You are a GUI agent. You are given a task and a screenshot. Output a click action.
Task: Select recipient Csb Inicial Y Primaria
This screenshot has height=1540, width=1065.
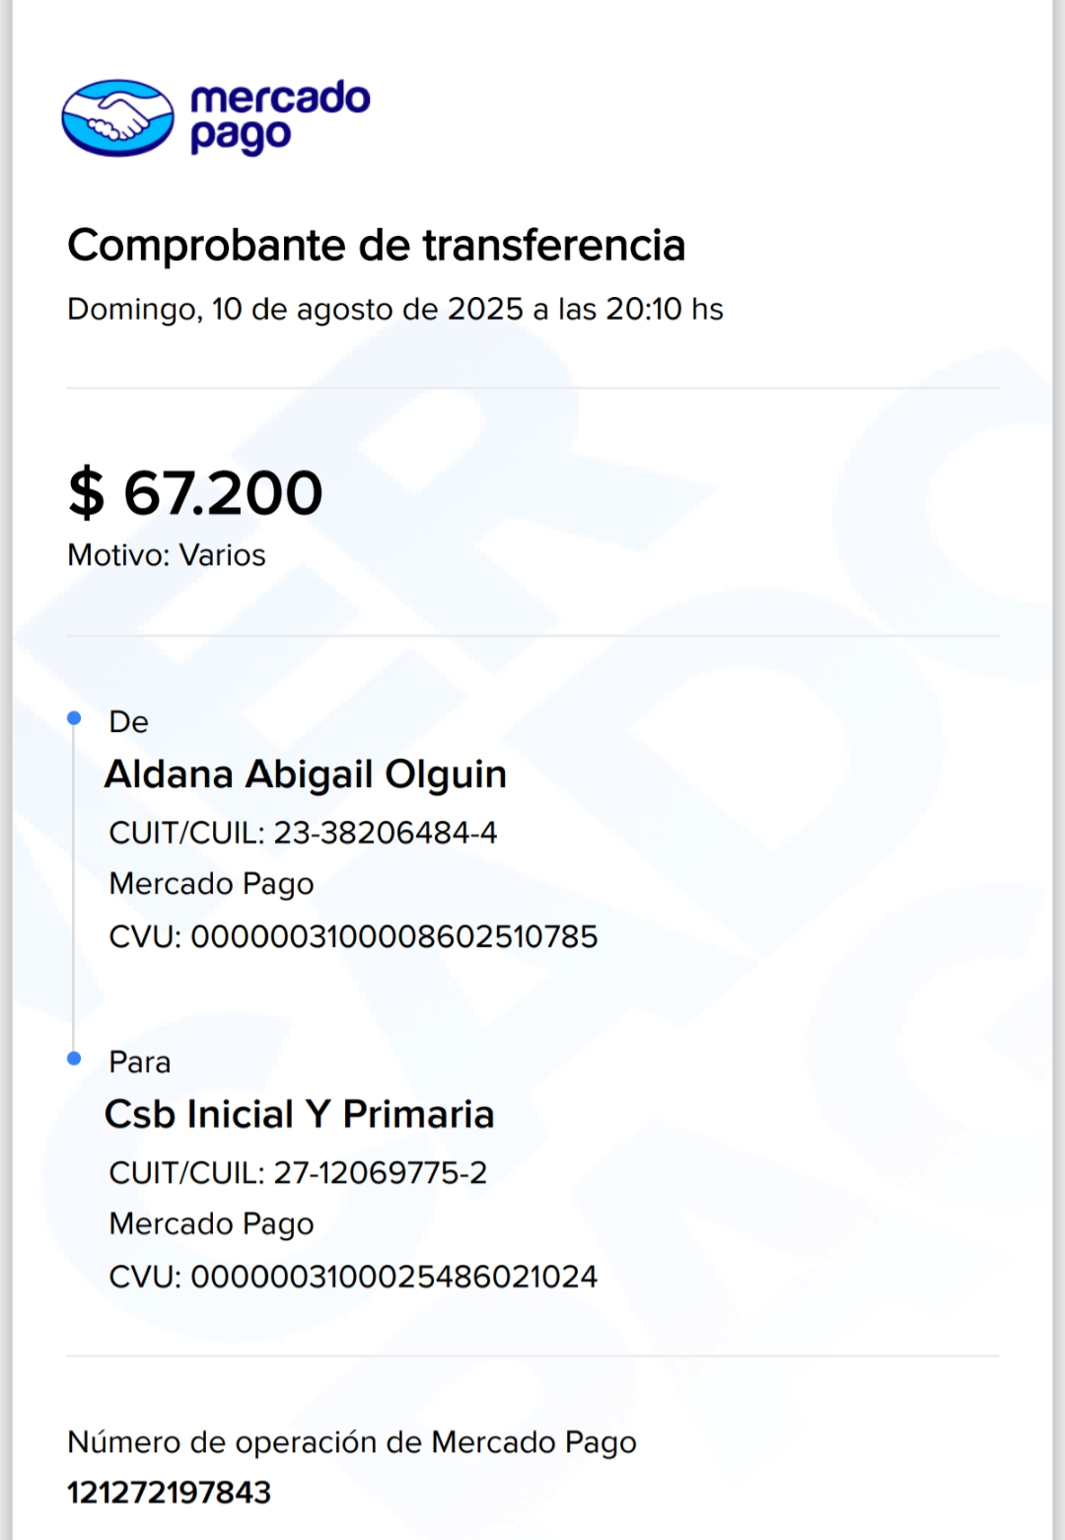[x=299, y=1115]
